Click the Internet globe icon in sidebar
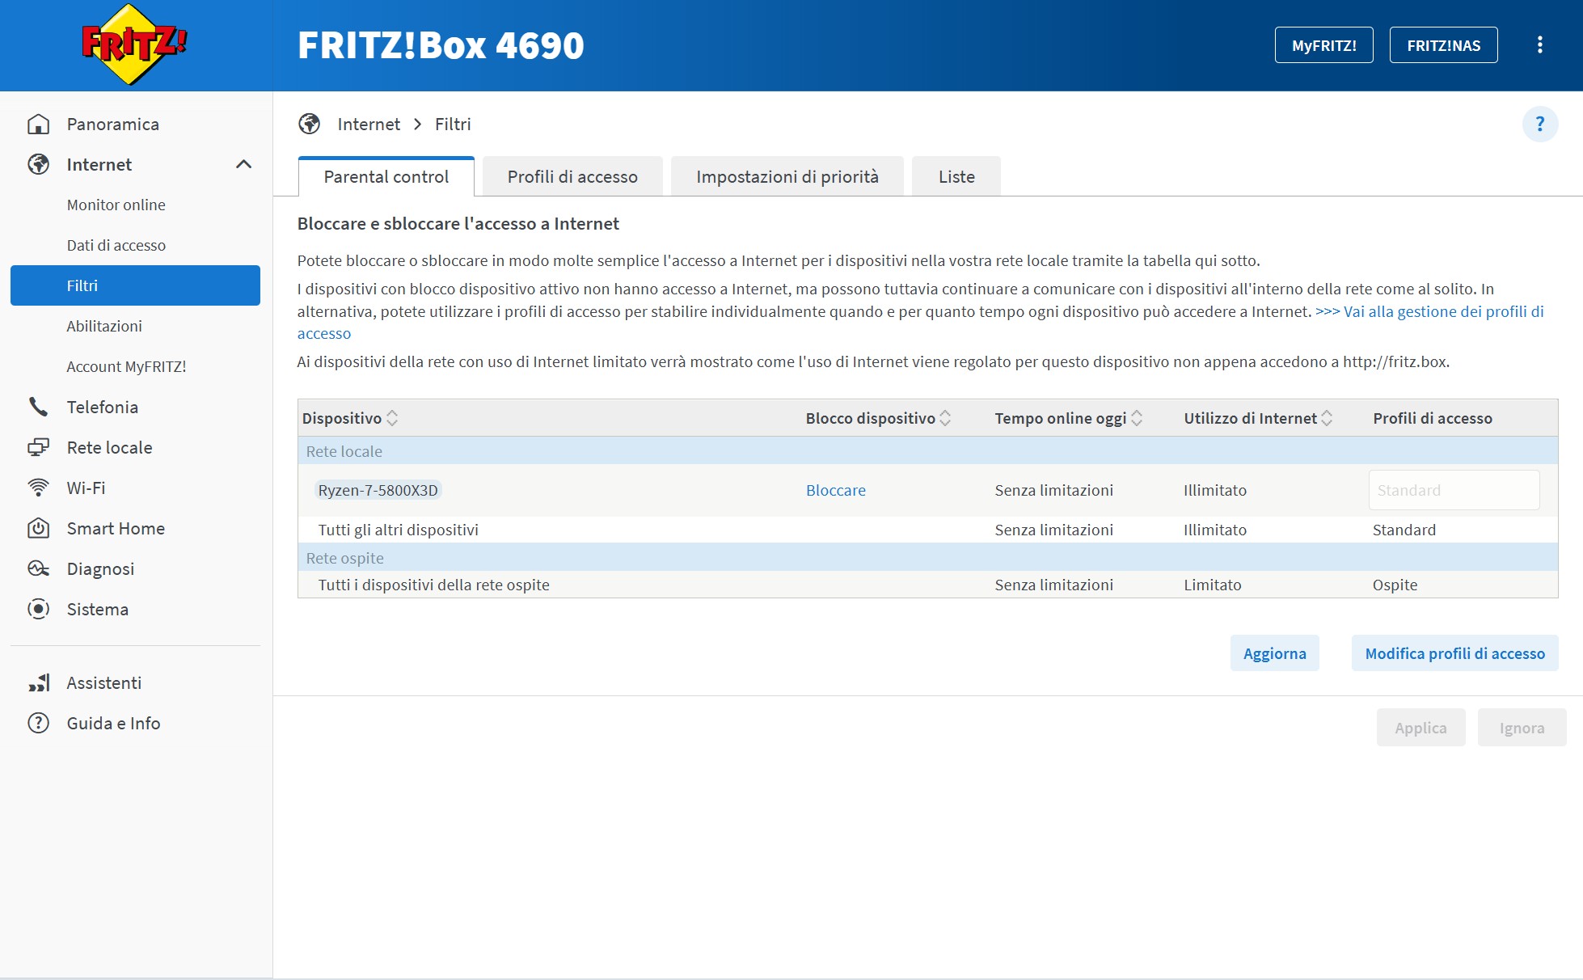Viewport: 1583px width, 980px height. click(38, 164)
